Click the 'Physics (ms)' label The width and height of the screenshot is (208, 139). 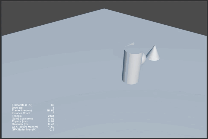pyautogui.click(x=20, y=122)
